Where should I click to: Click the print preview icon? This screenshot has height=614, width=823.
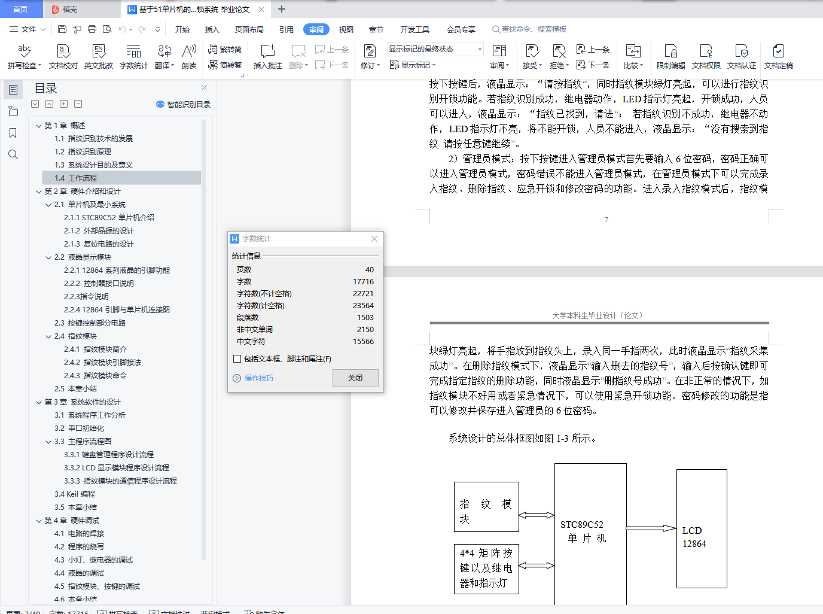click(x=107, y=29)
